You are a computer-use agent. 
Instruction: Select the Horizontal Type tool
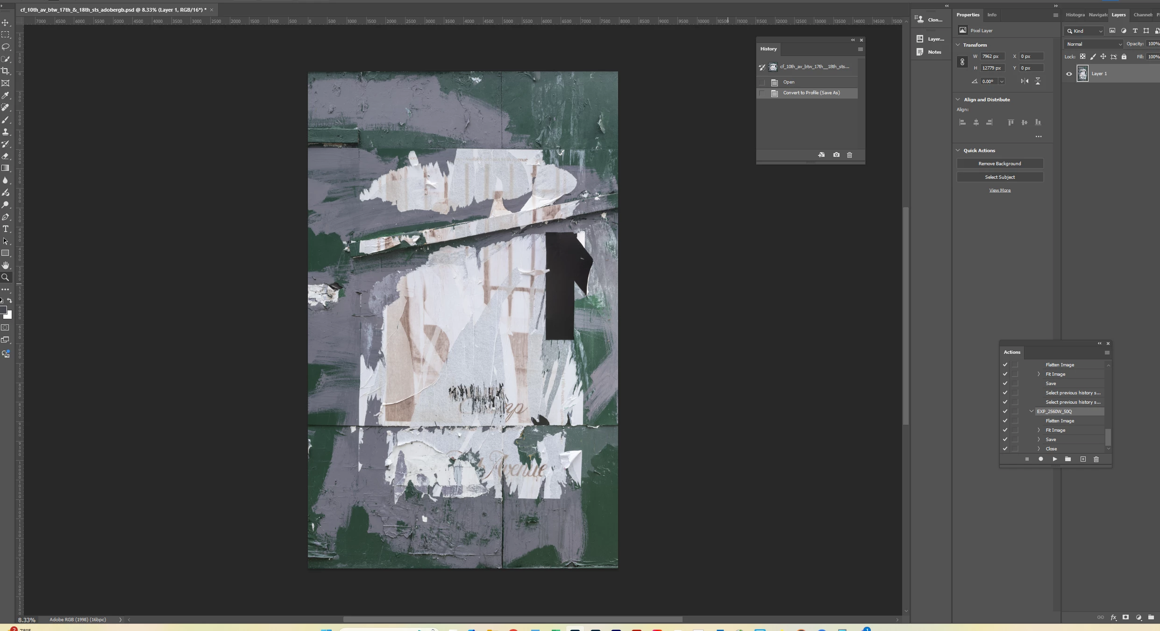tap(6, 229)
